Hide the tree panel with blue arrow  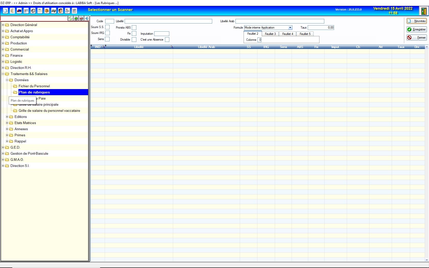pyautogui.click(x=87, y=18)
